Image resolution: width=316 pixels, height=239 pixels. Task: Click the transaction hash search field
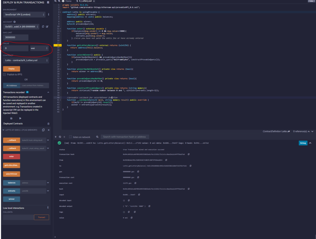coord(126,137)
